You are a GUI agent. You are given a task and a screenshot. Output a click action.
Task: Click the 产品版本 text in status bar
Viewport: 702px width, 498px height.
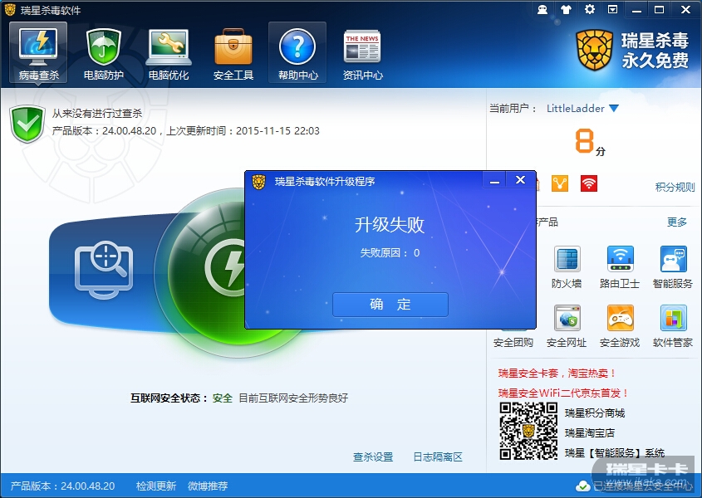pyautogui.click(x=62, y=486)
